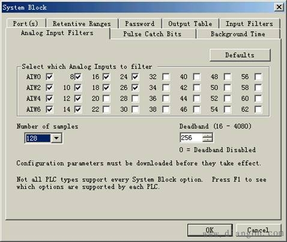Screen dimensions: 287x242
Task: Disable the AIW6 analog input filter
Action: pos(49,109)
